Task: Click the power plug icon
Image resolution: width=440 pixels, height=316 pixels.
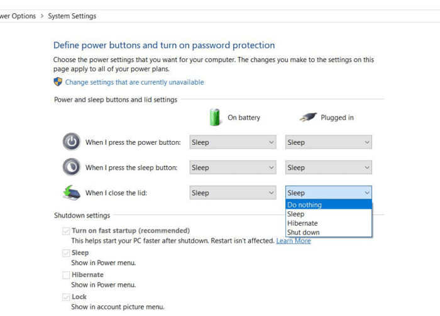Action: point(308,117)
